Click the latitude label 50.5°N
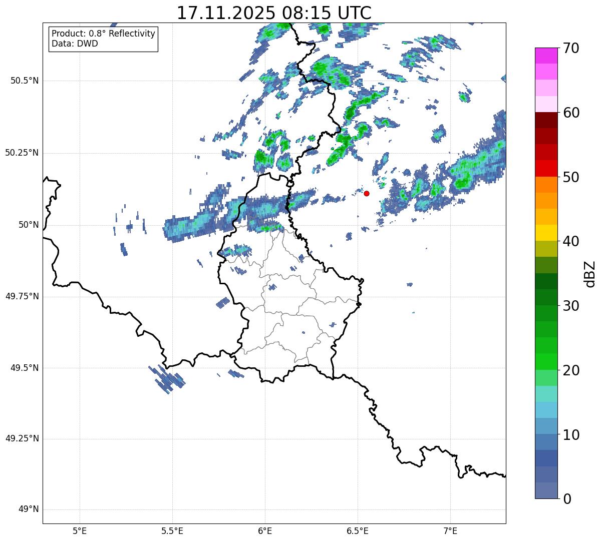This screenshot has height=541, width=602. 25,81
